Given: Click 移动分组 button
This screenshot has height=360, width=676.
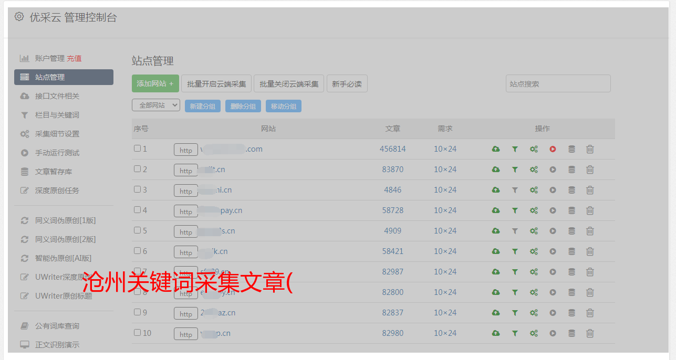Looking at the screenshot, I should coord(284,106).
